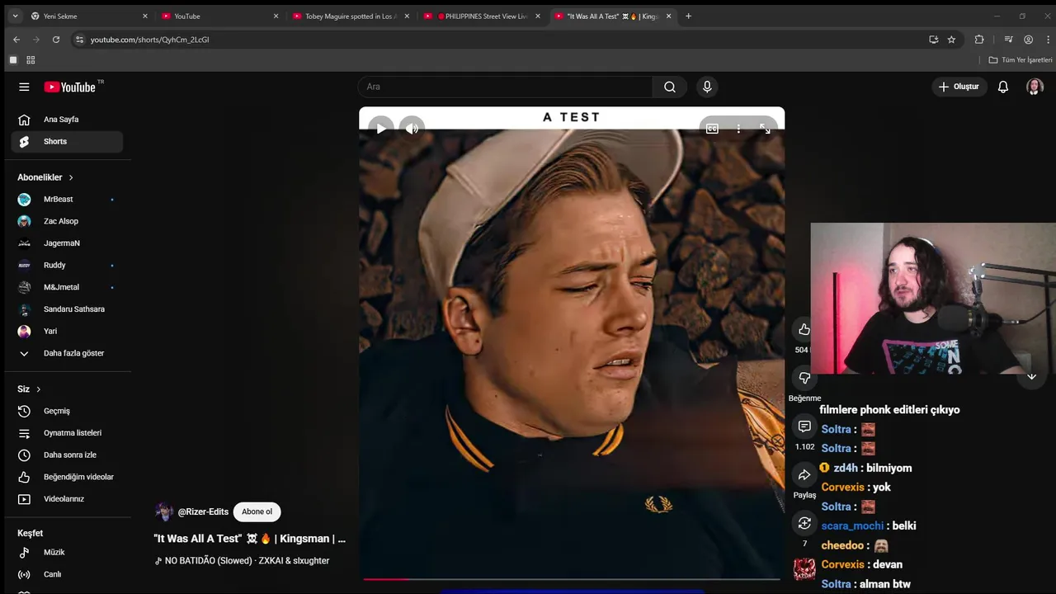Screen dimensions: 1056x594
Task: Reload the page
Action: [56, 40]
